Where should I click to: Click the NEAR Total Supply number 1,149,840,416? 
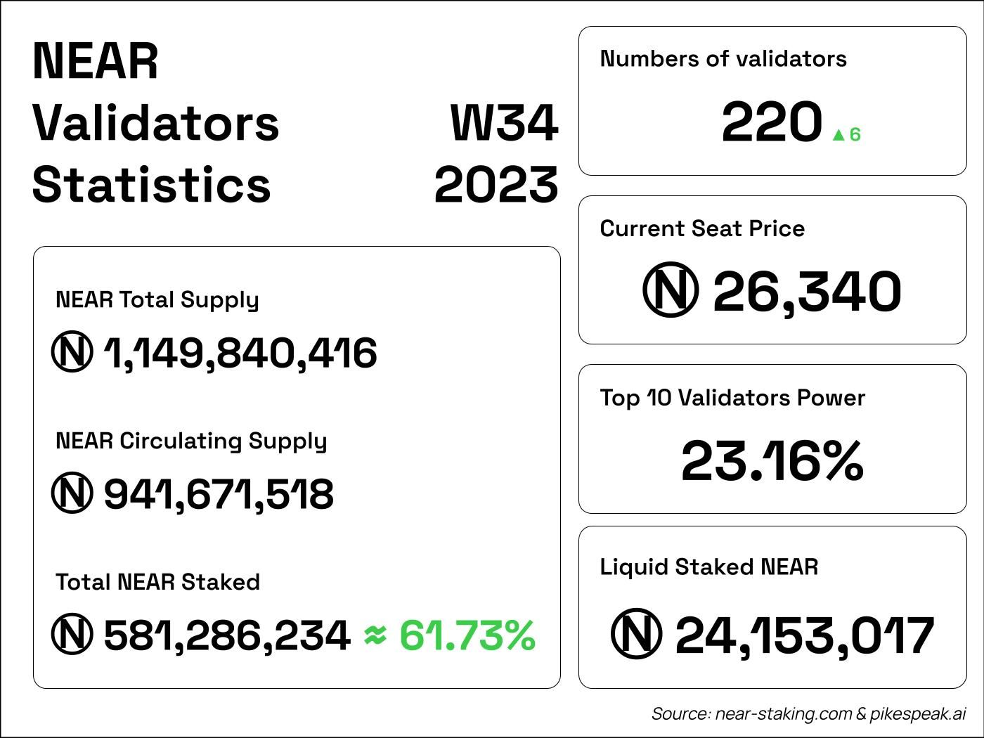tap(240, 353)
